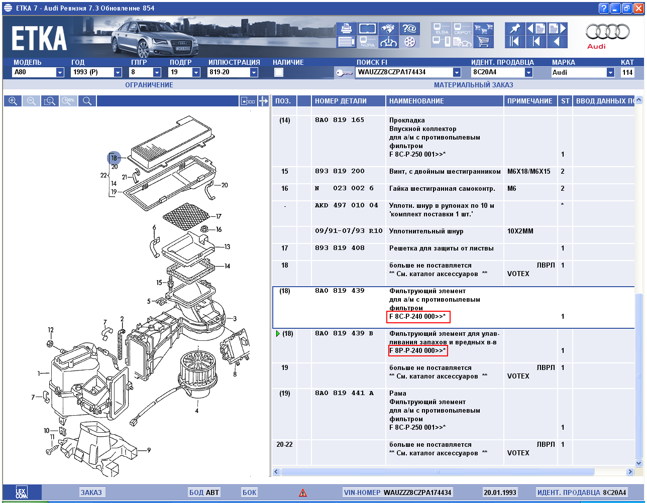The width and height of the screenshot is (647, 503).
Task: Click the БОК button in status bar
Action: [249, 492]
